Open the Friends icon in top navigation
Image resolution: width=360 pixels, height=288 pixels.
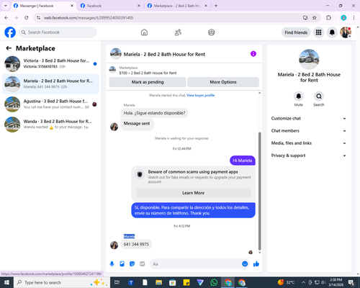(x=178, y=32)
